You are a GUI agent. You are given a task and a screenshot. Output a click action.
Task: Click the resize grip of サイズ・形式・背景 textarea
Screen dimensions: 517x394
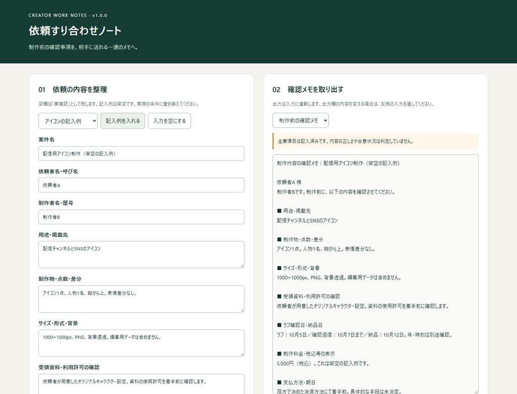click(242, 354)
